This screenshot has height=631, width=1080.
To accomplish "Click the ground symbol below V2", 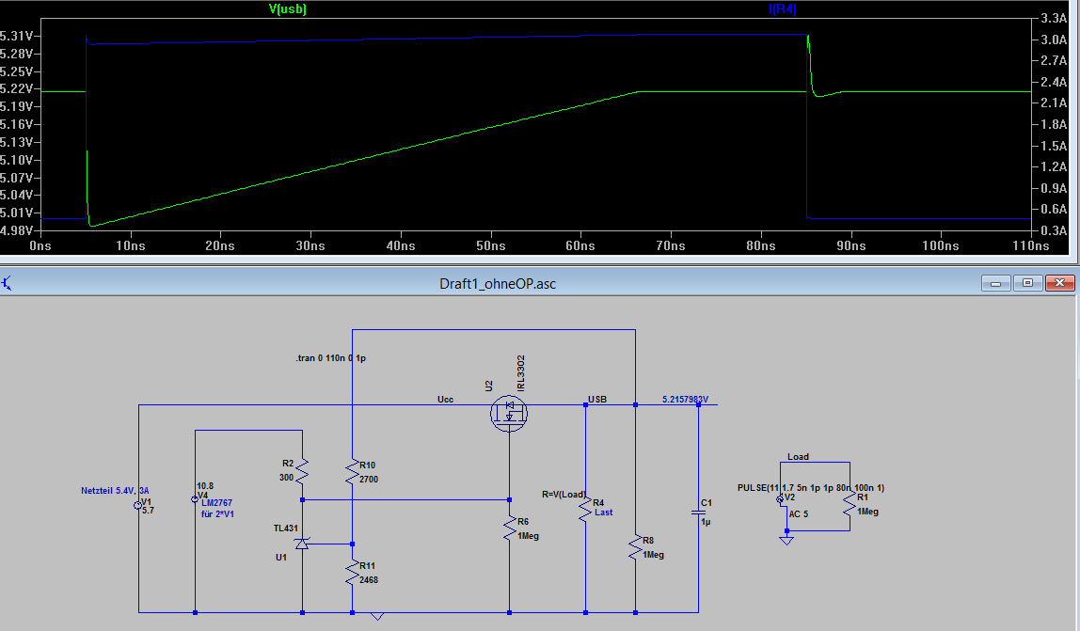I will tap(786, 541).
